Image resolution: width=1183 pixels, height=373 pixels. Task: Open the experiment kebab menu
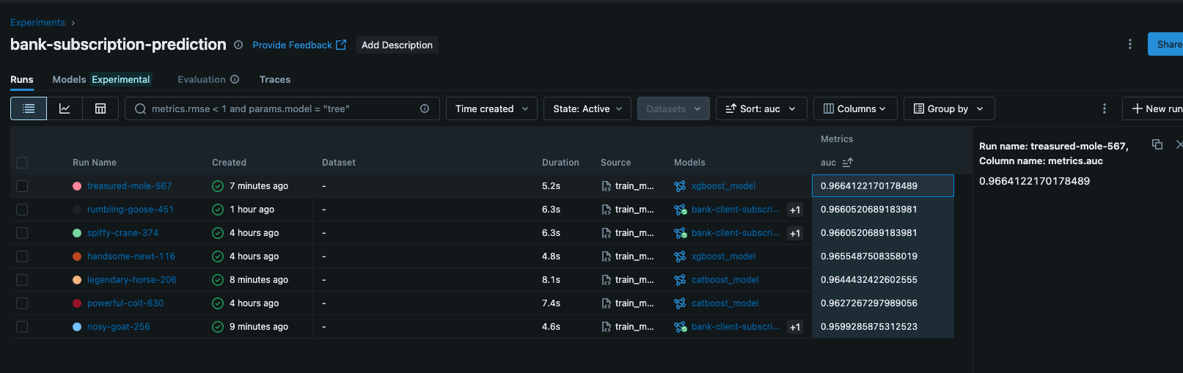click(1129, 45)
